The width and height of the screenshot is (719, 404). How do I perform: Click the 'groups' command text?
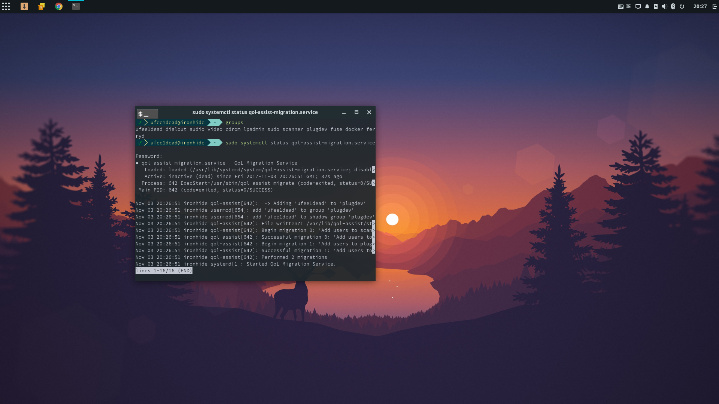pos(234,123)
